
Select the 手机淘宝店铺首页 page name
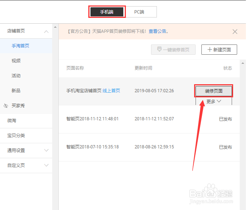click(x=84, y=91)
